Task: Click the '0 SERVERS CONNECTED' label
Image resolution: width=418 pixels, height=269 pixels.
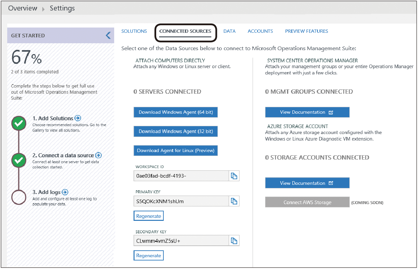Action: [167, 92]
